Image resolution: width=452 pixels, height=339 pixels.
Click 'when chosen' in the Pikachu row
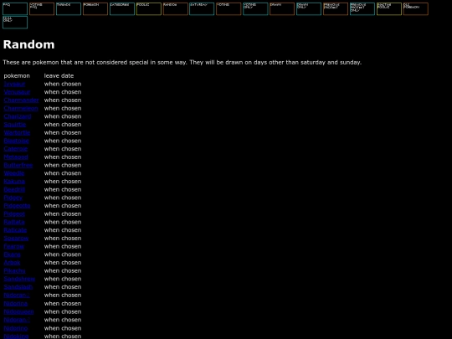[63, 270]
